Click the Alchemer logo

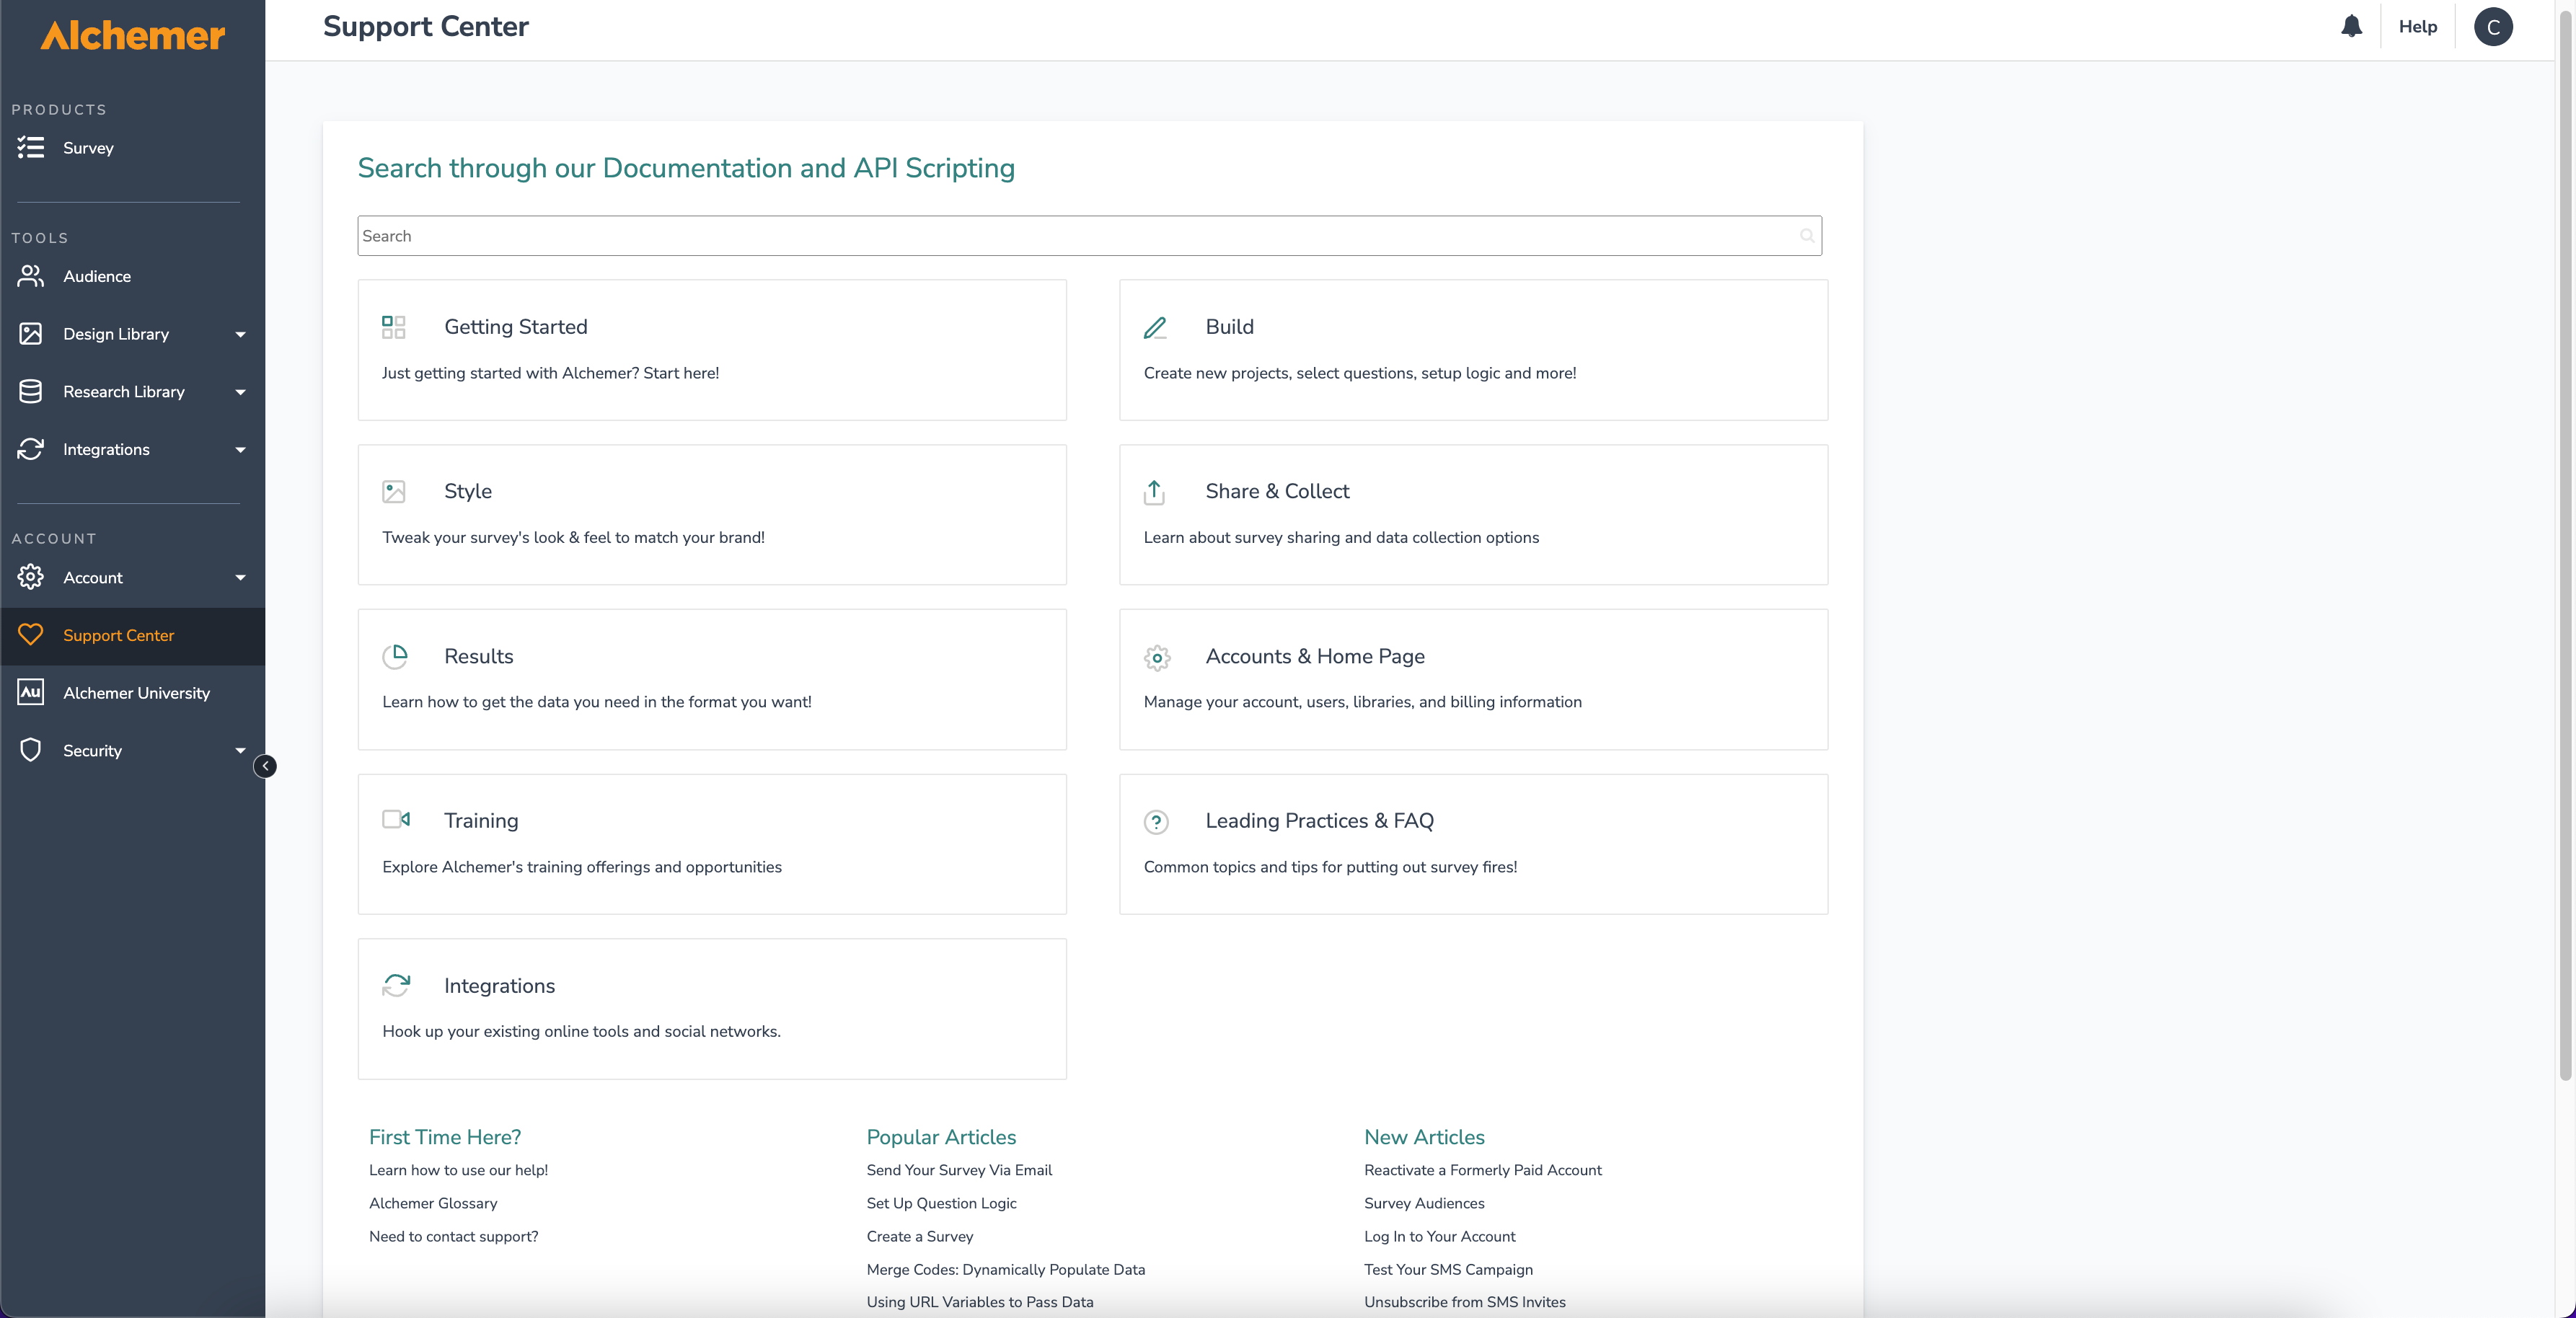[132, 36]
